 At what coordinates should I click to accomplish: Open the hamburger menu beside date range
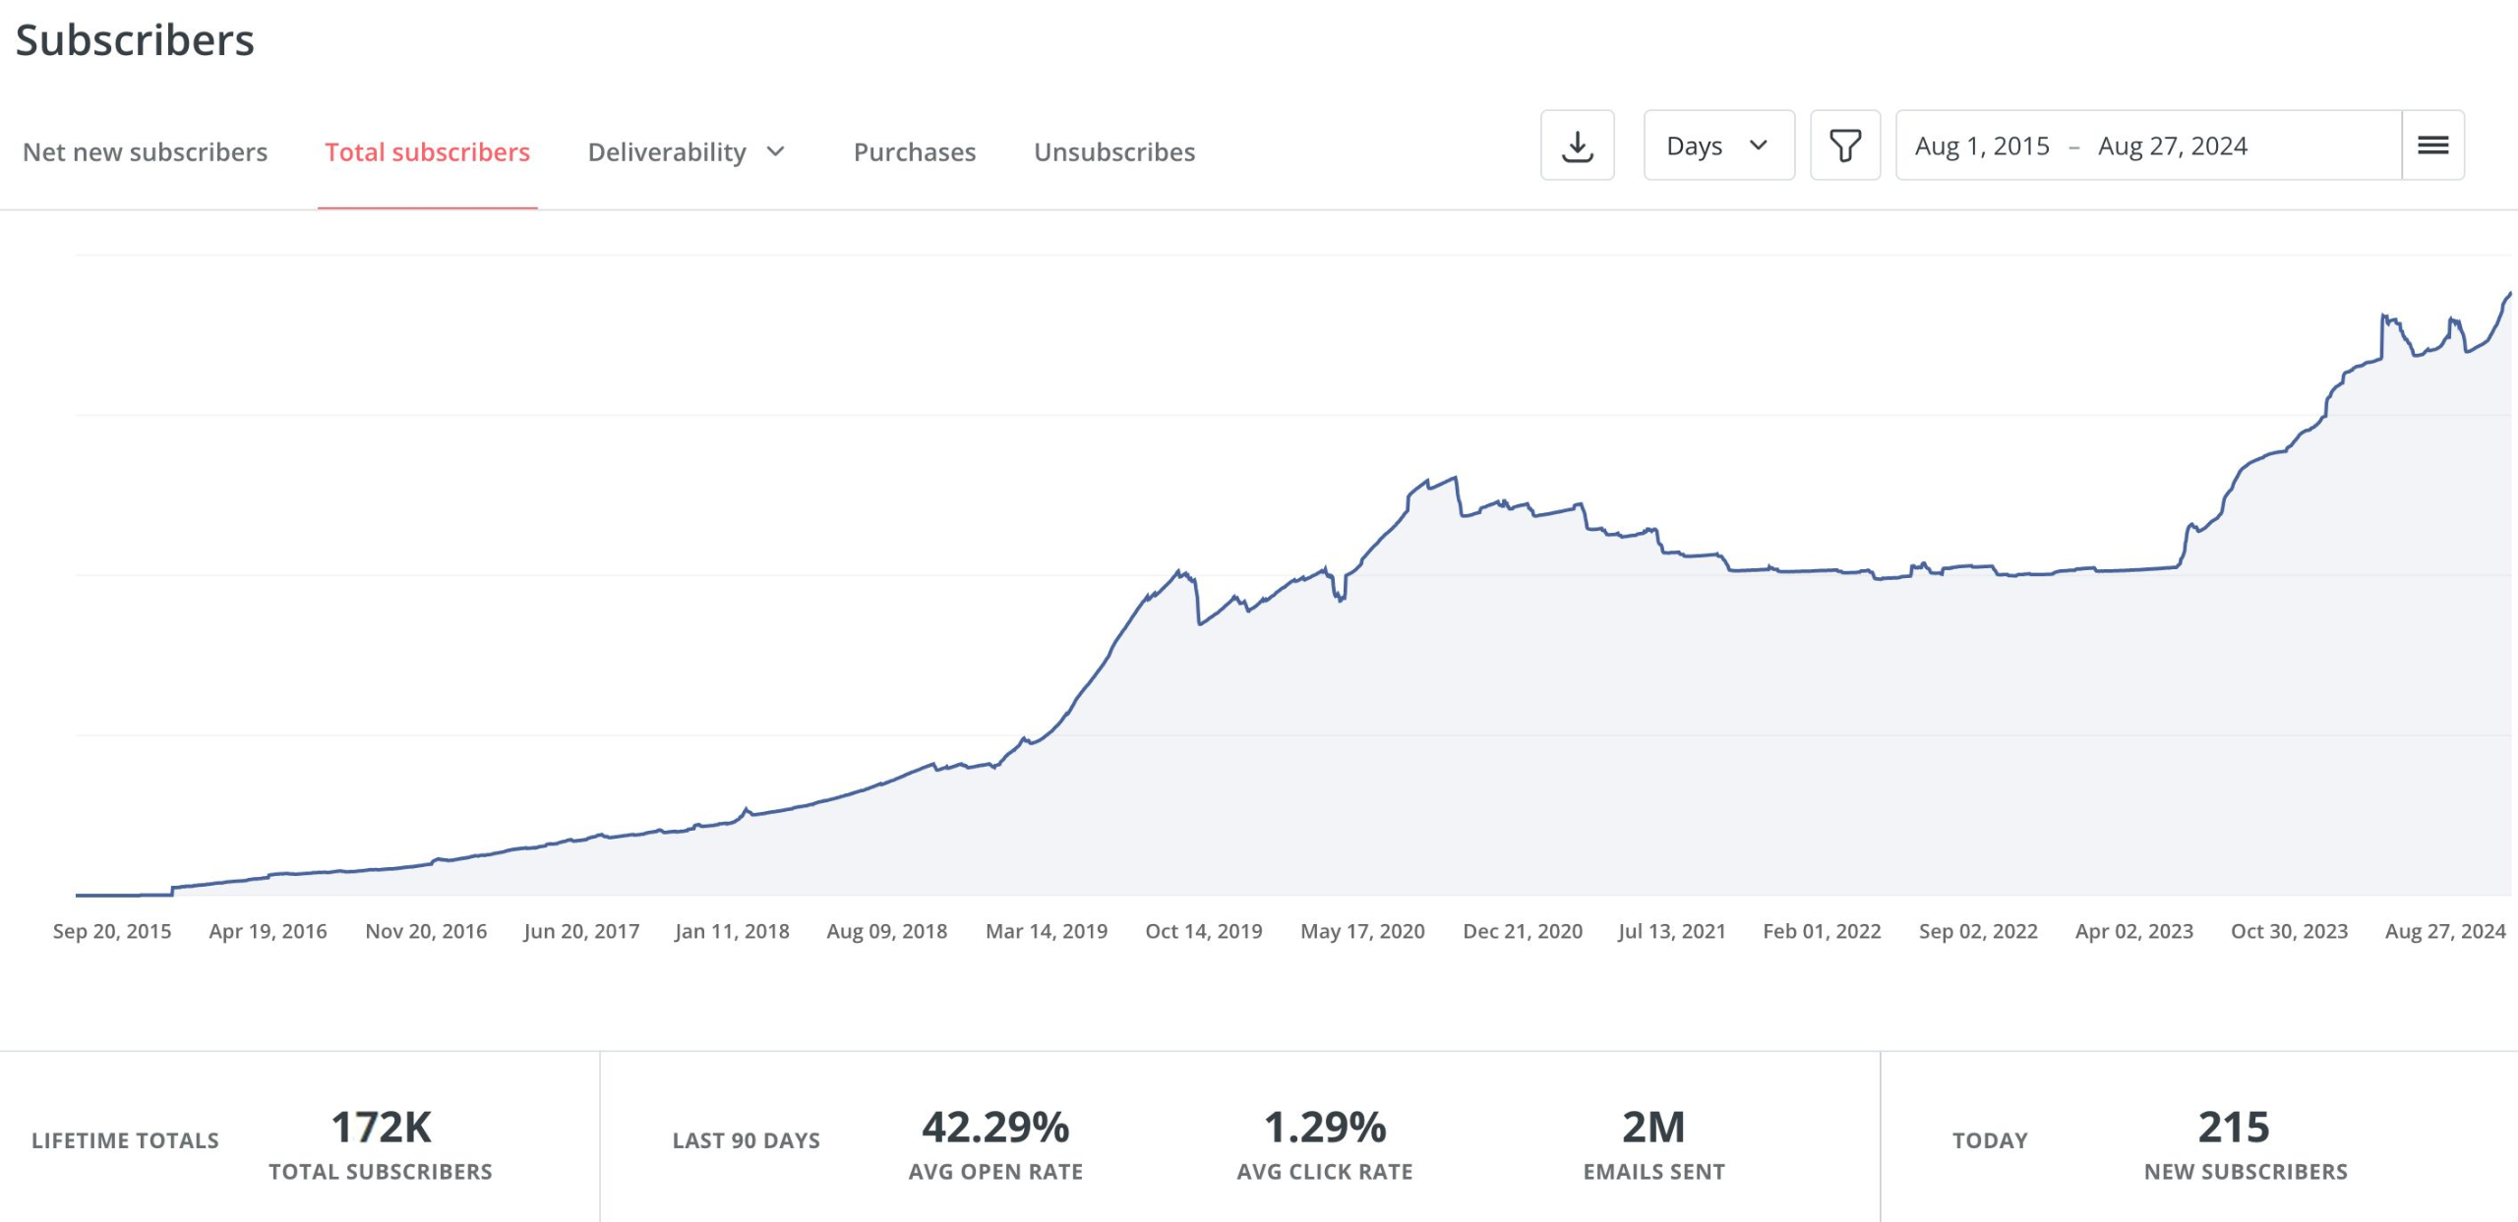[2432, 145]
